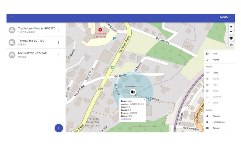Click the LOGOUT button
Viewport: 241px width, 144px height.
tap(225, 17)
